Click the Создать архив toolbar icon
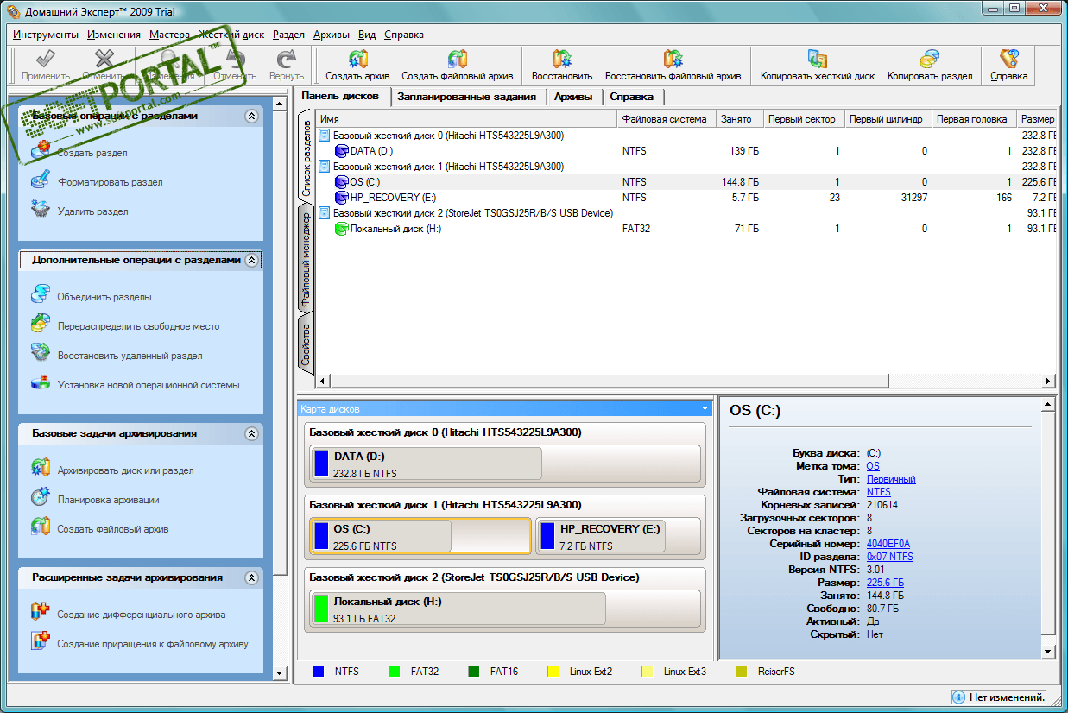Viewport: 1068px width, 713px height. (357, 59)
